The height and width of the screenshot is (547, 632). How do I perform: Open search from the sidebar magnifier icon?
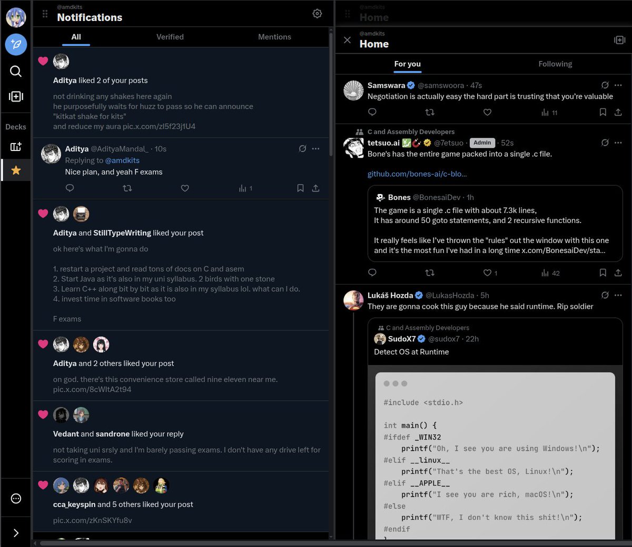tap(16, 71)
